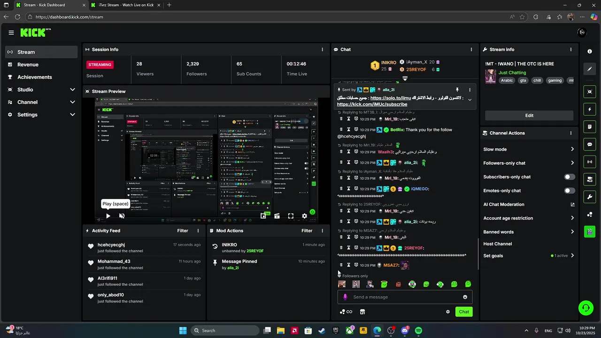Click the lightning bolt icon in right sidebar
This screenshot has width=601, height=338.
coord(590,109)
